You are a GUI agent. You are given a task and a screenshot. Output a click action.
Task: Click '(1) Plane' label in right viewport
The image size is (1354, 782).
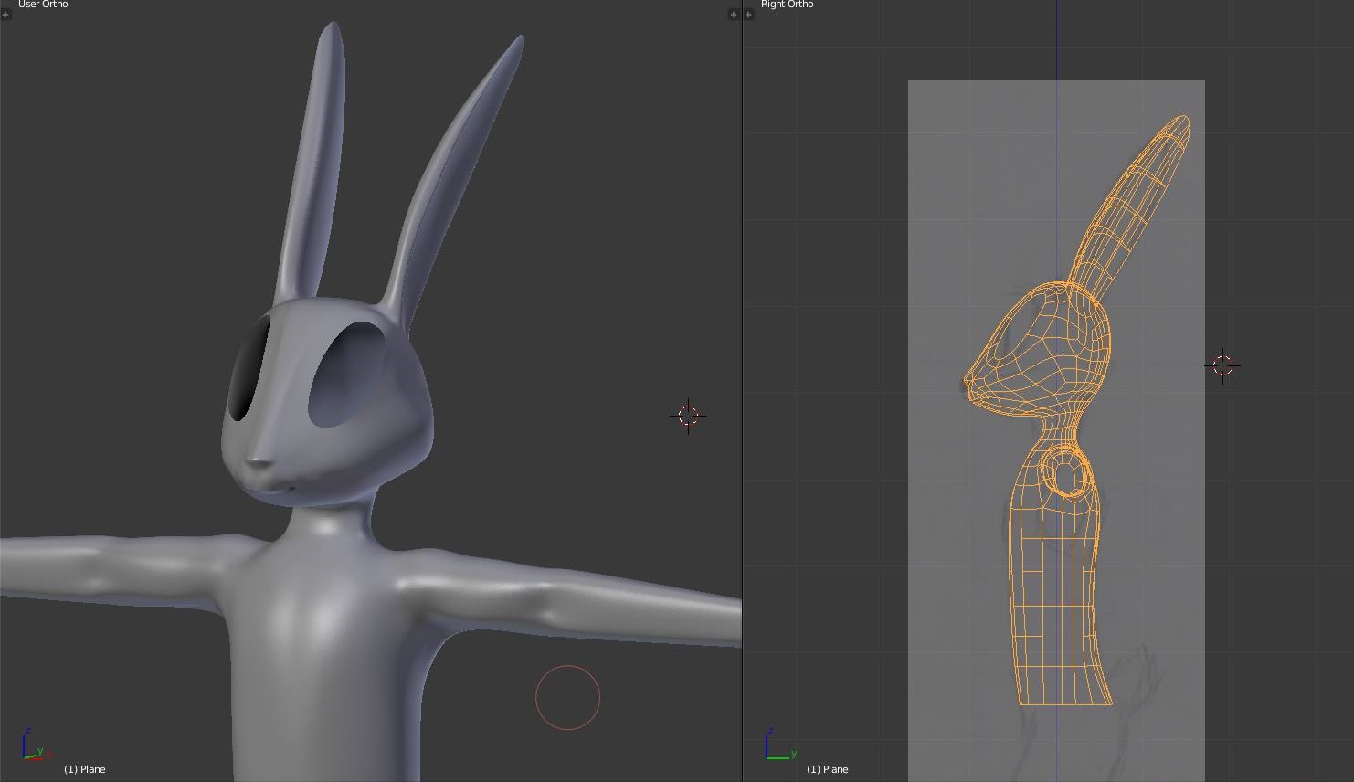(x=827, y=769)
